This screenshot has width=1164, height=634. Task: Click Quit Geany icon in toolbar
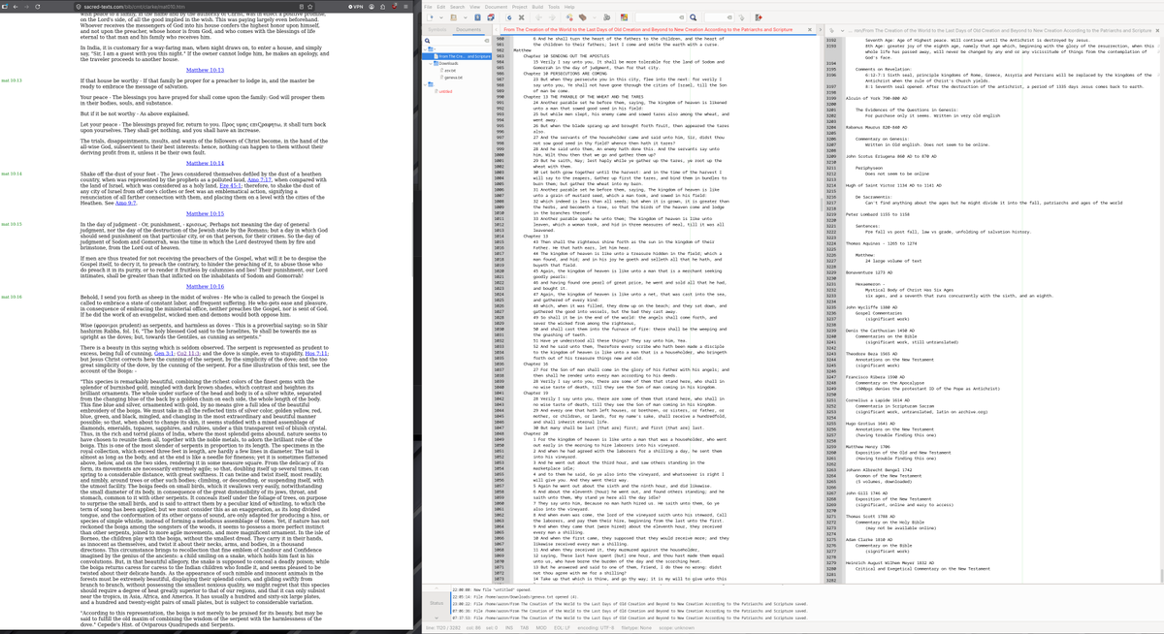[x=759, y=16]
